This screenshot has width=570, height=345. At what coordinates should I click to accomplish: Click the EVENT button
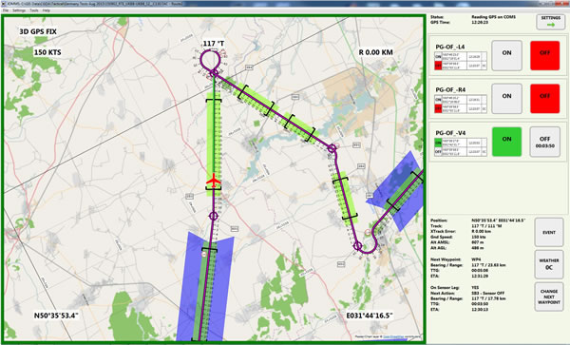click(549, 232)
